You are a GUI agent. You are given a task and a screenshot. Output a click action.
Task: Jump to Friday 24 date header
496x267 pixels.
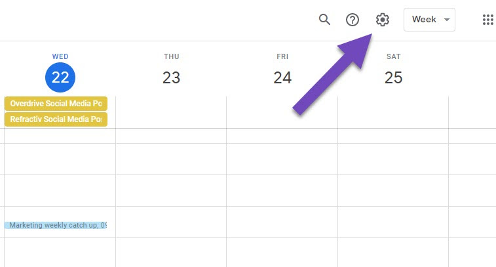[282, 77]
